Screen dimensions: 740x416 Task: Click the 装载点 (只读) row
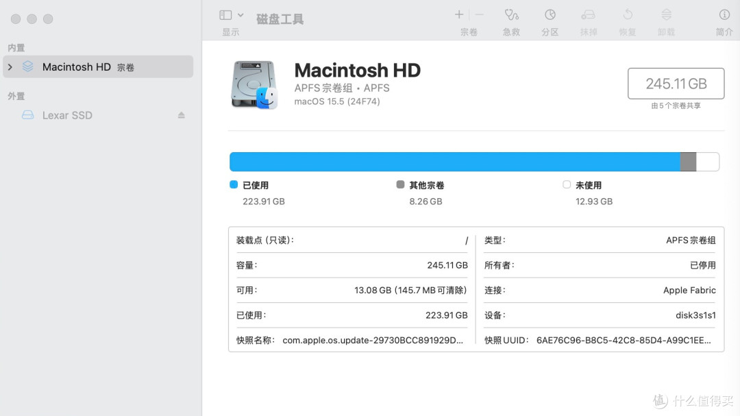[352, 241]
